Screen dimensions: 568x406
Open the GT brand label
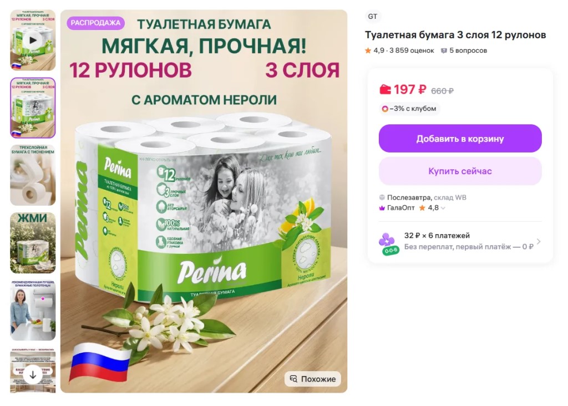click(372, 16)
